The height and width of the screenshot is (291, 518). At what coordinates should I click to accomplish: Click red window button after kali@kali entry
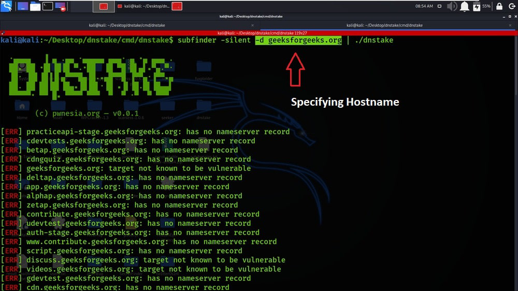pyautogui.click(x=177, y=6)
